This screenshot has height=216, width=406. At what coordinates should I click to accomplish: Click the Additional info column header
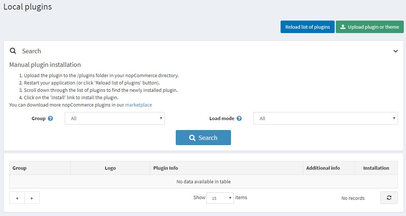[323, 168]
